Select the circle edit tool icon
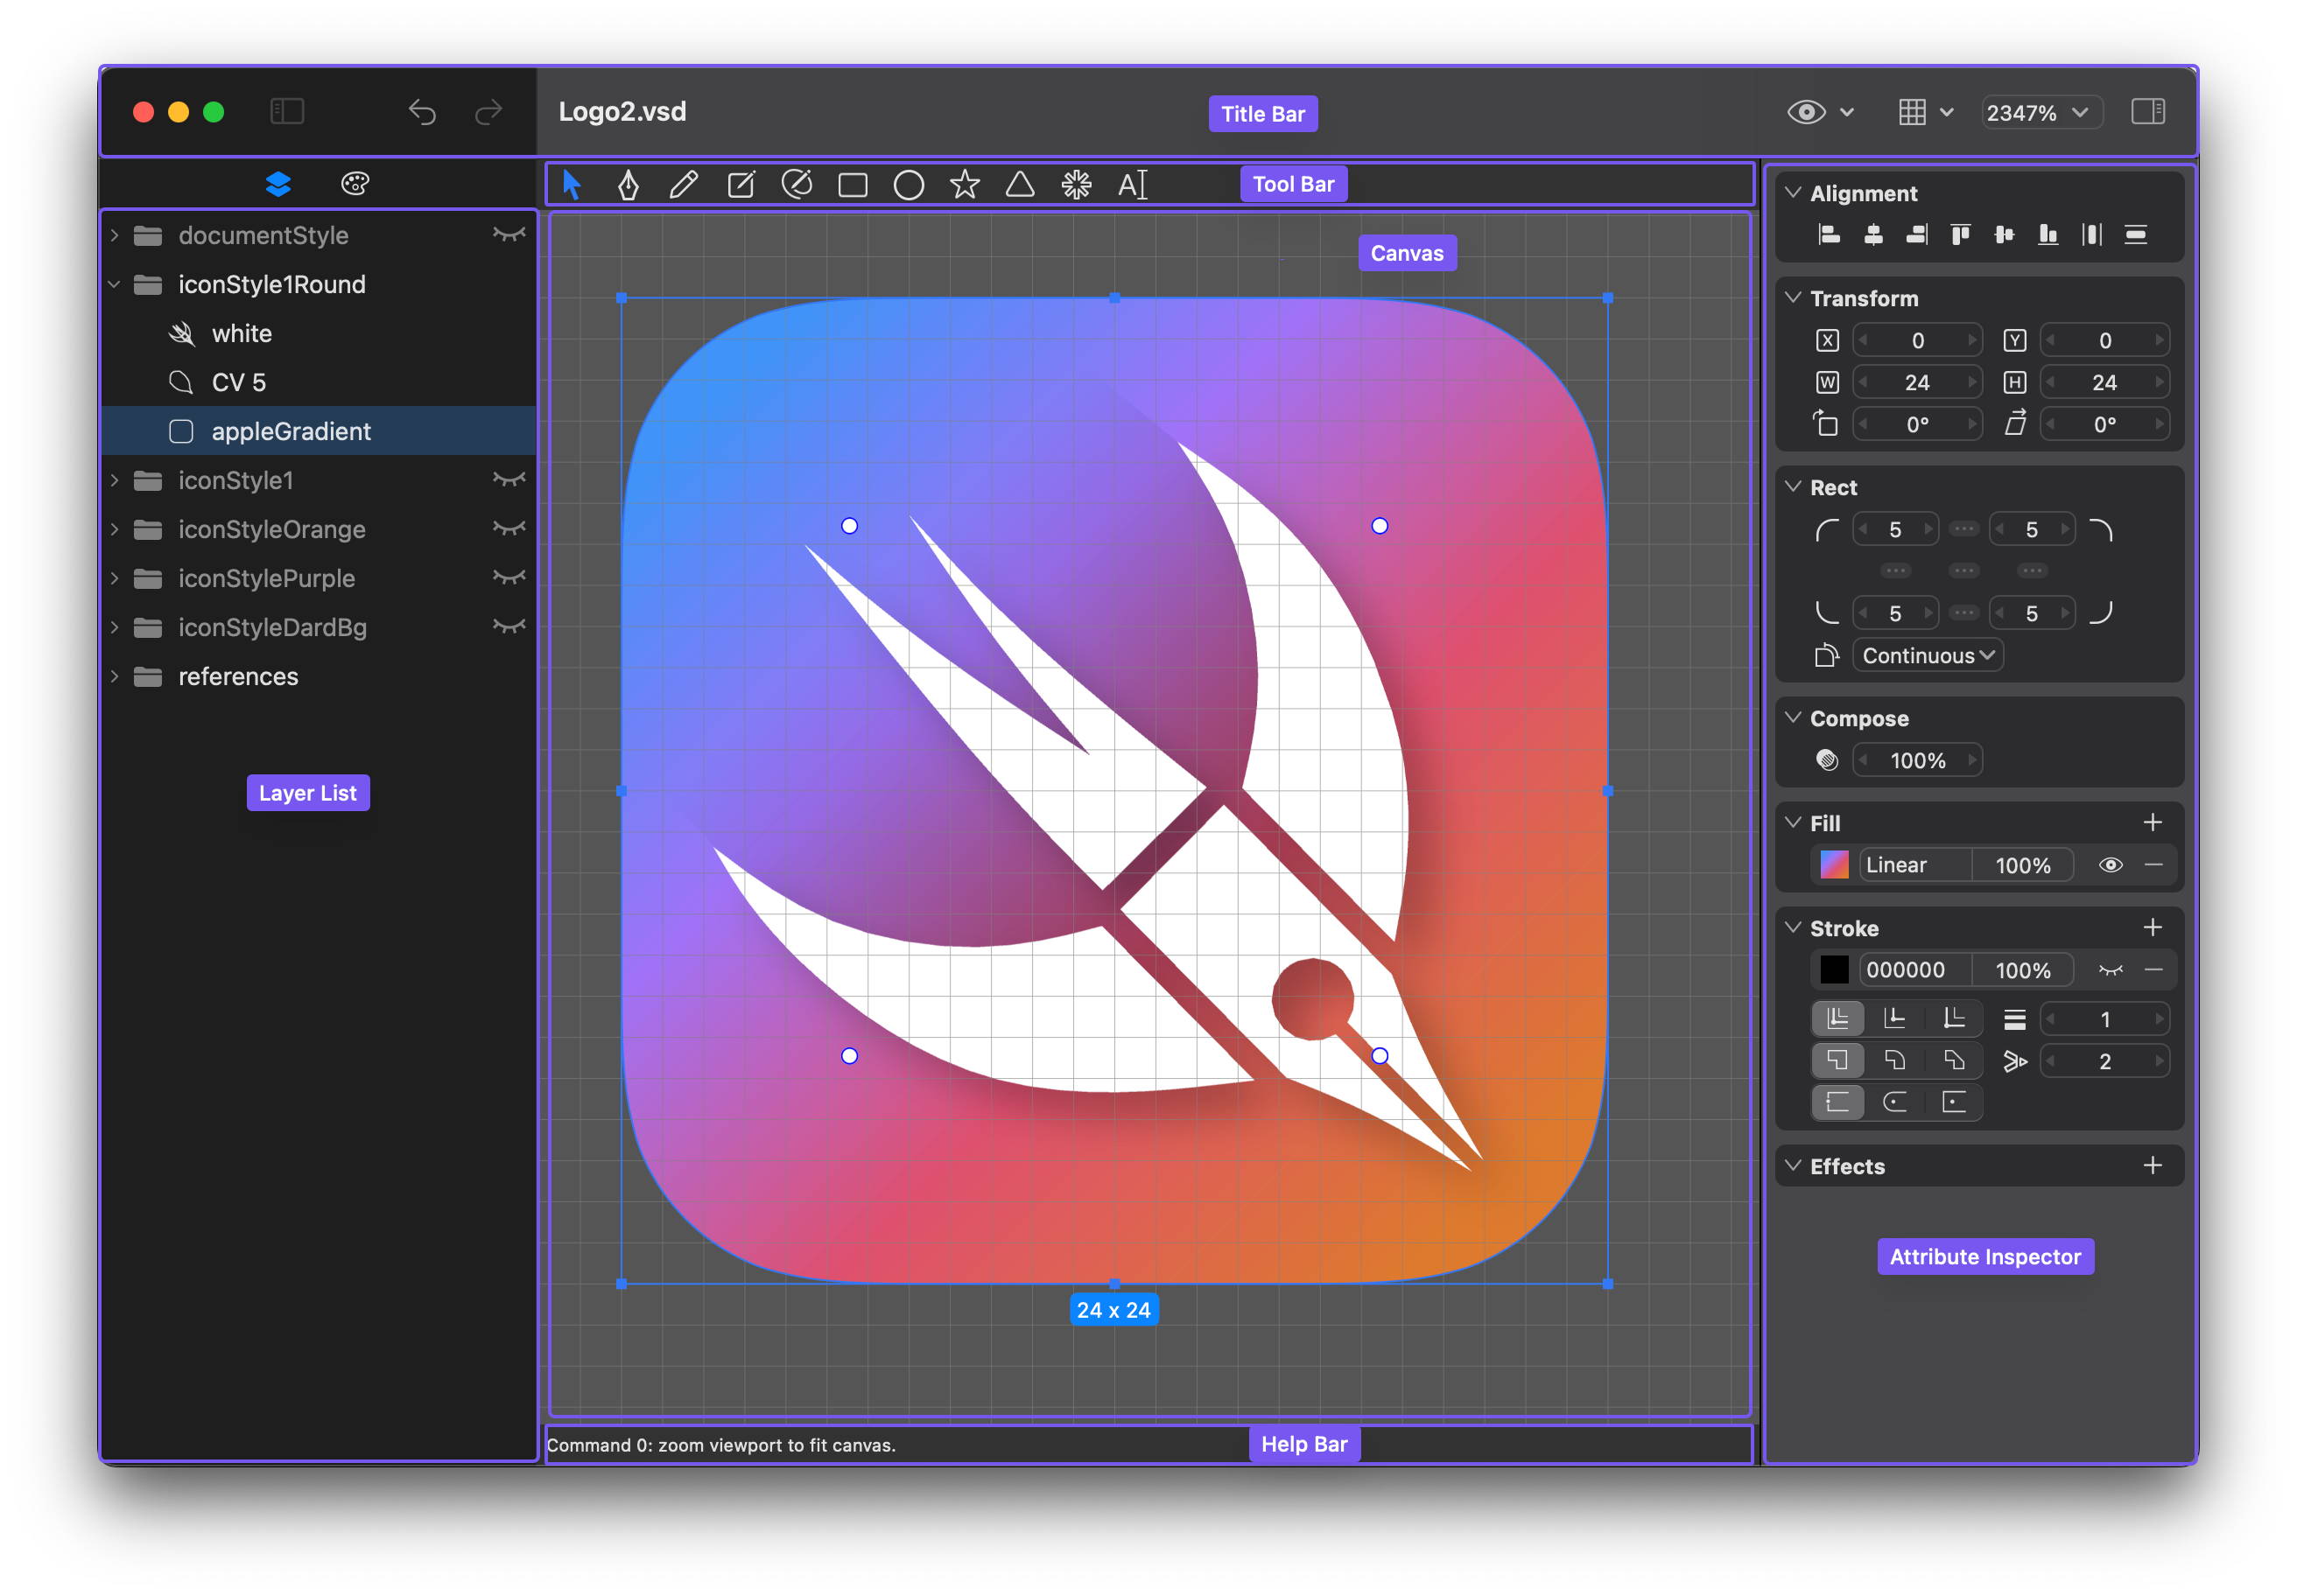 pos(797,185)
